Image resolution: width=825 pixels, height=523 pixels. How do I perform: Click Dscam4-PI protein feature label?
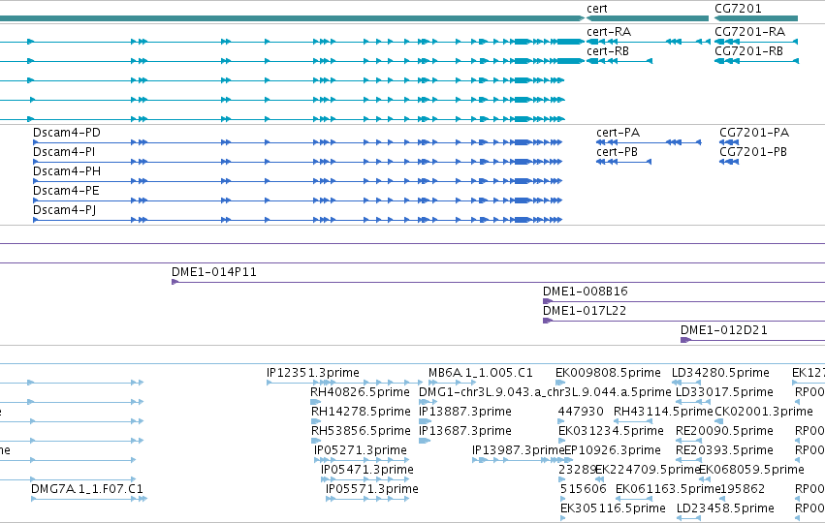64,152
